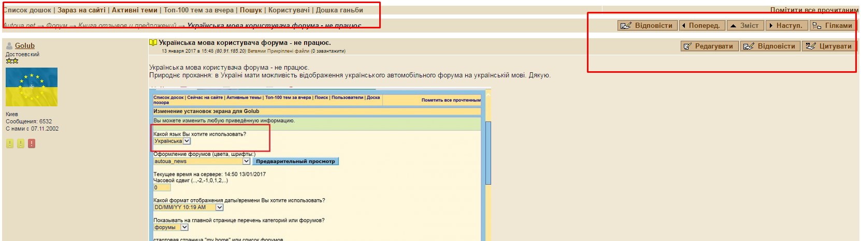861x241 pixels.
Task: Click top toolbar Відповісти reply button
Action: coord(648,25)
